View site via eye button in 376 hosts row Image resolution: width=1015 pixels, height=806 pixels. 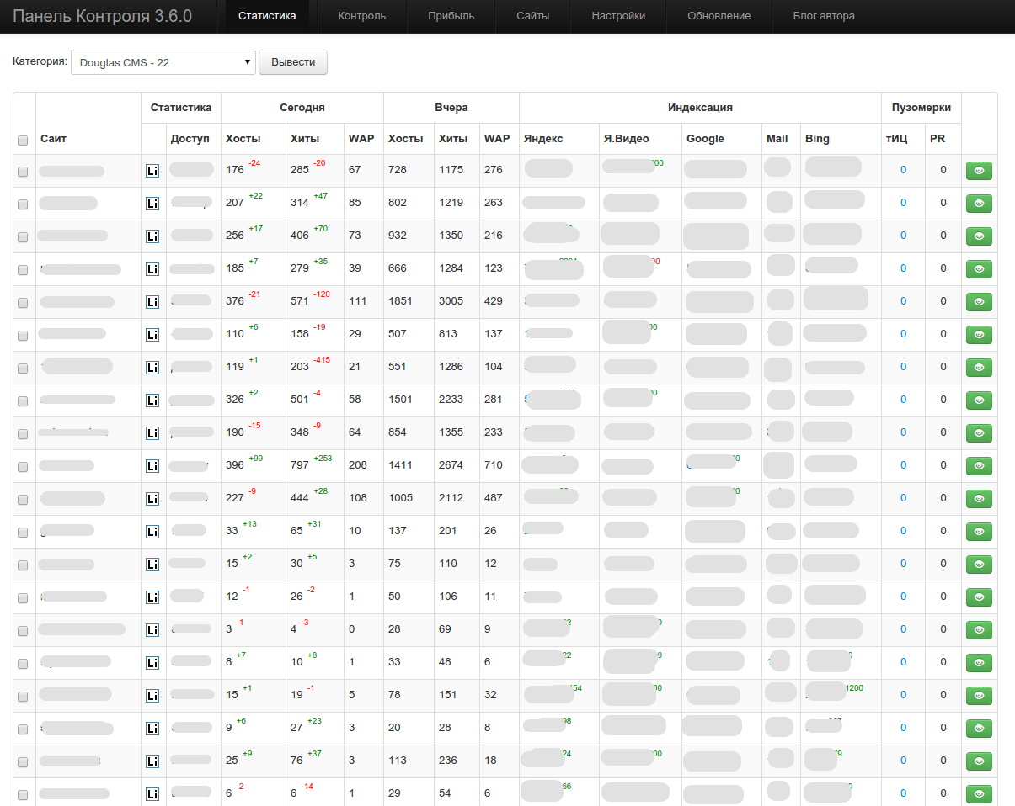(979, 302)
